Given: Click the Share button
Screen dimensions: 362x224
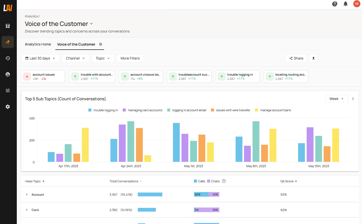Looking at the screenshot, I should [296, 58].
